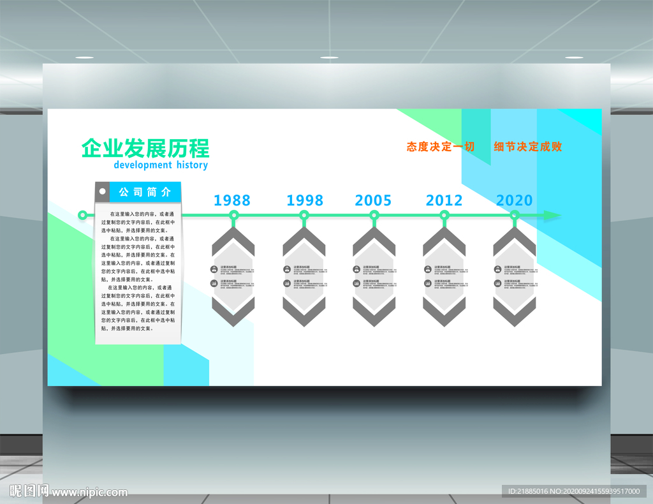Click the year label 2005
653x504 pixels.
click(373, 200)
